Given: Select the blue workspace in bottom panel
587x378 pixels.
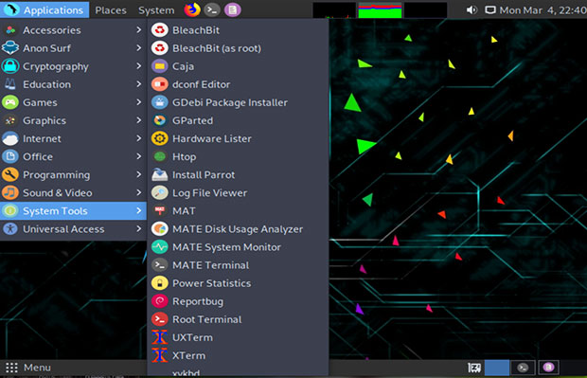Looking at the screenshot, I should [497, 368].
